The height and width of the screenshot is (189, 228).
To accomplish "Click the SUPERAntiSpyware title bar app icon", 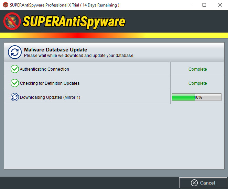I will 6,5.
